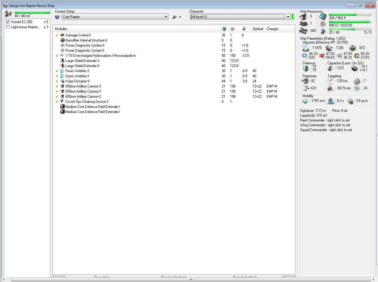Click the targeting range icon showing 125 km
The height and width of the screenshot is (282, 378).
click(x=330, y=81)
